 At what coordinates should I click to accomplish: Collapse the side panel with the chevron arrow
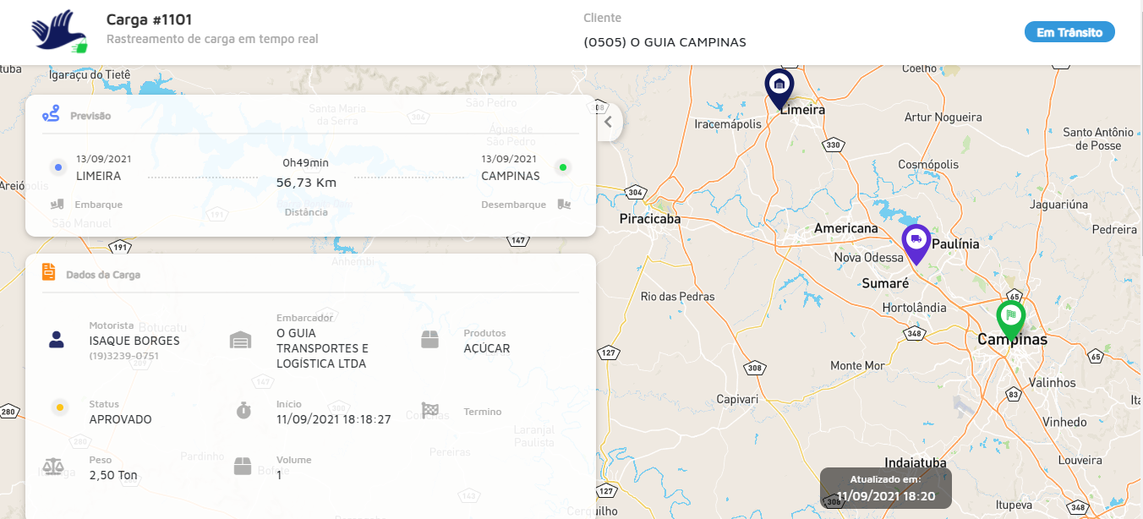tap(608, 122)
